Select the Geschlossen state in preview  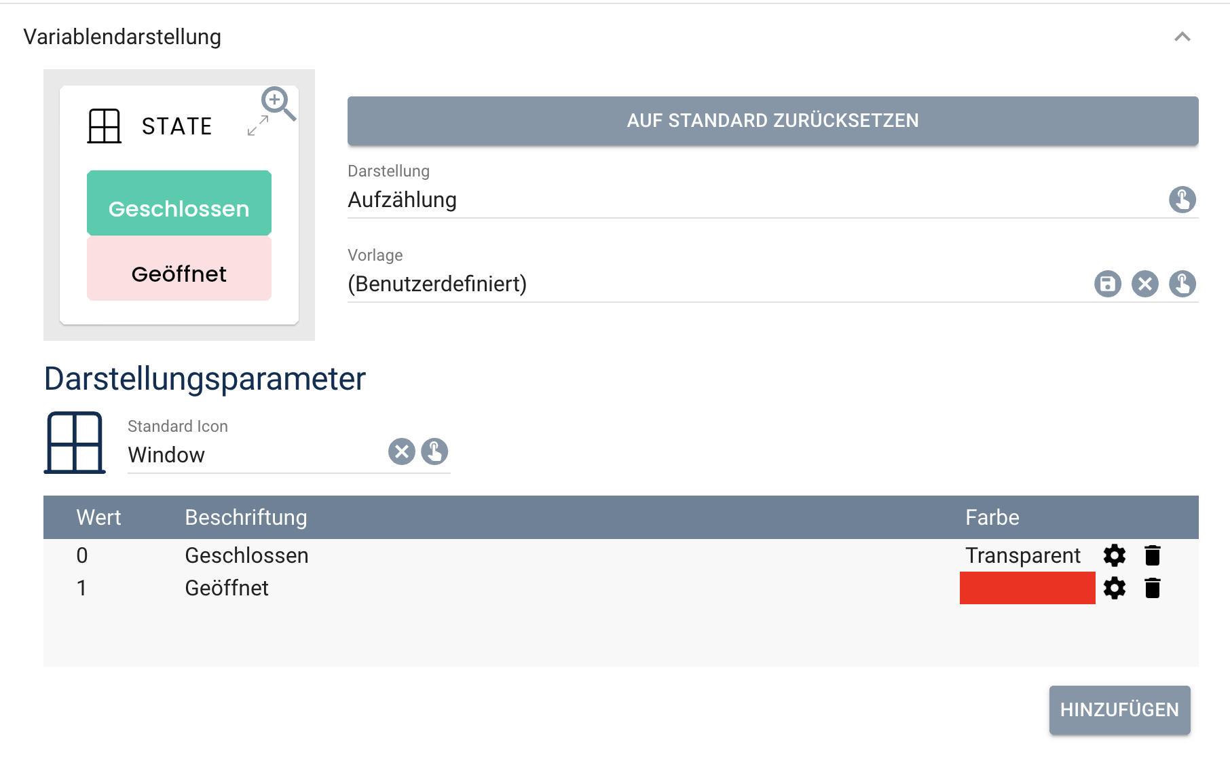coord(179,204)
